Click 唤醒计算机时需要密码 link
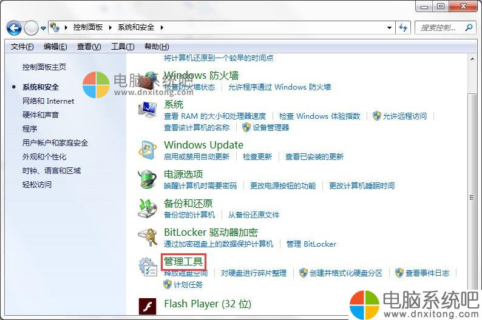Image resolution: width=482 pixels, height=320 pixels. (x=200, y=186)
